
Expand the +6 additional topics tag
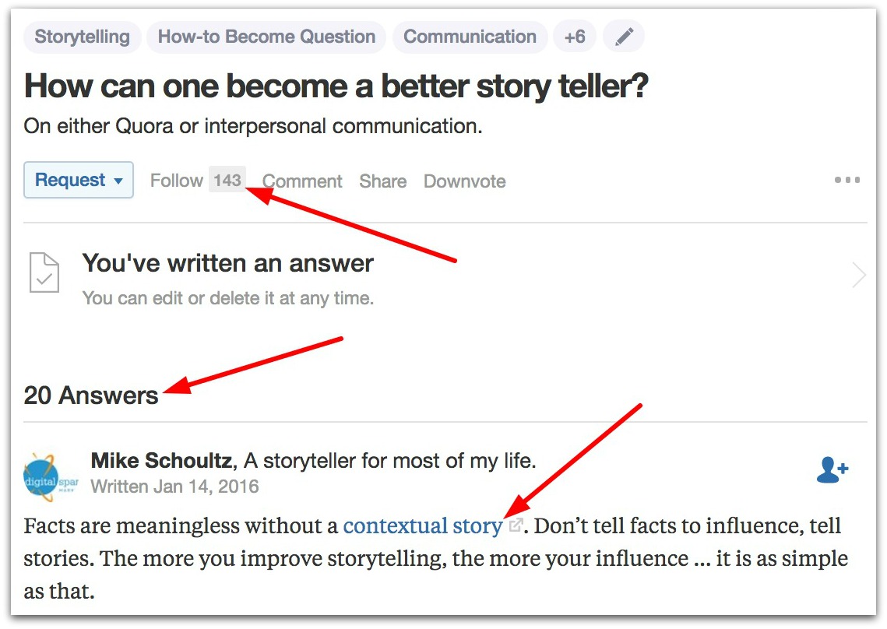click(x=575, y=37)
